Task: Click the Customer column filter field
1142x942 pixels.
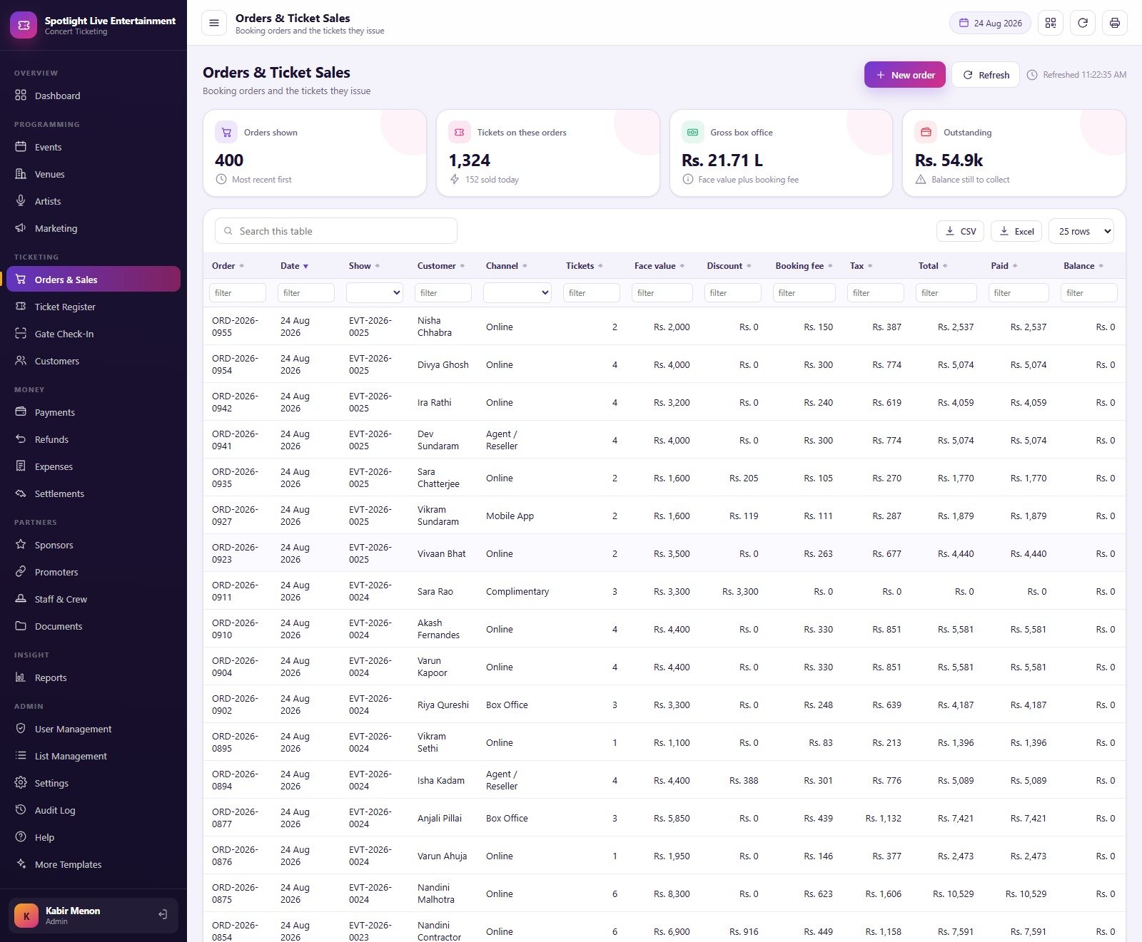Action: (443, 293)
